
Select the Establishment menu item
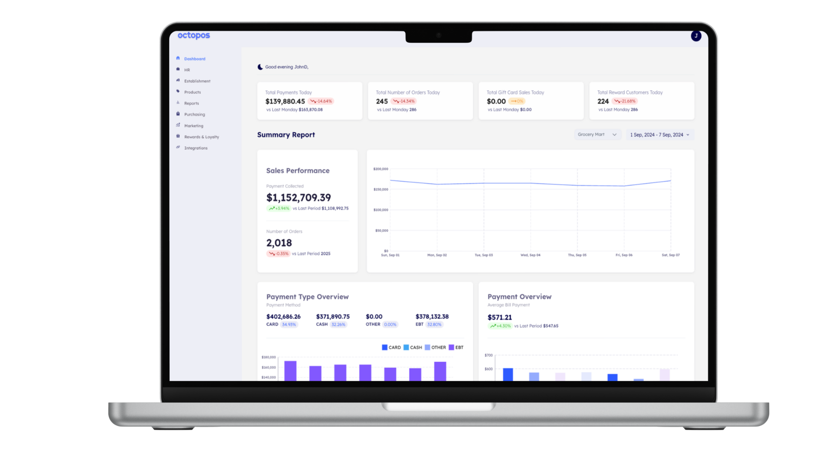(x=198, y=81)
